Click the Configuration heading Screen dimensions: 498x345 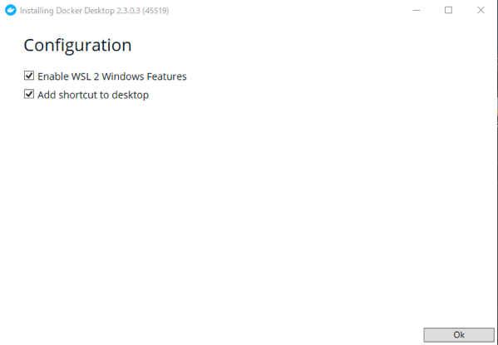(x=77, y=45)
